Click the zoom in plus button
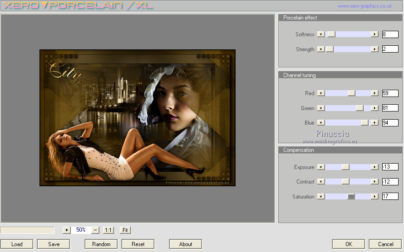The width and height of the screenshot is (404, 252). point(67,230)
